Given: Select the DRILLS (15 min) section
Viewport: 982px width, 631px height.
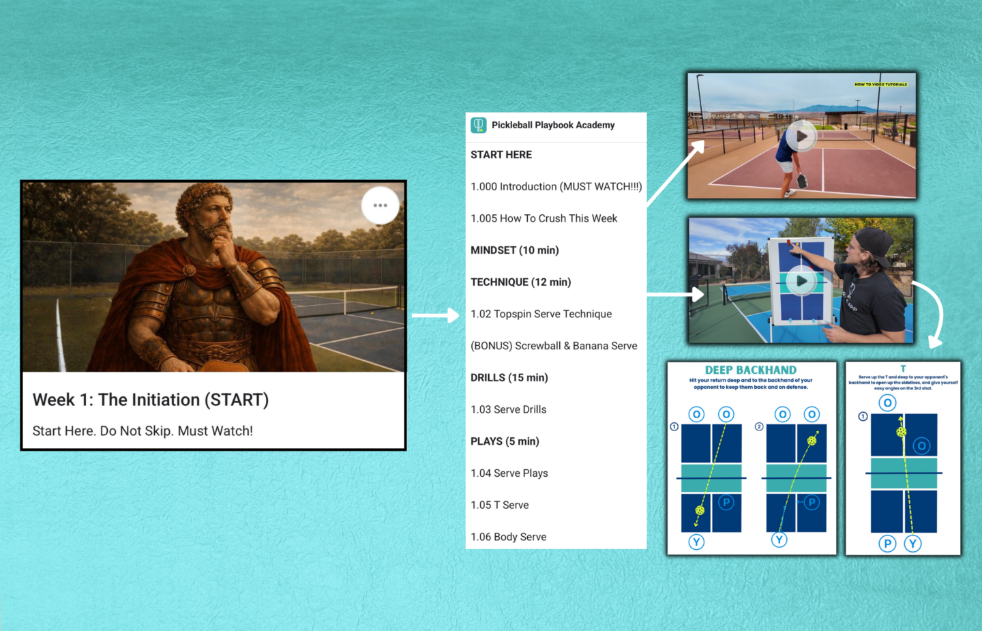Looking at the screenshot, I should (x=509, y=377).
